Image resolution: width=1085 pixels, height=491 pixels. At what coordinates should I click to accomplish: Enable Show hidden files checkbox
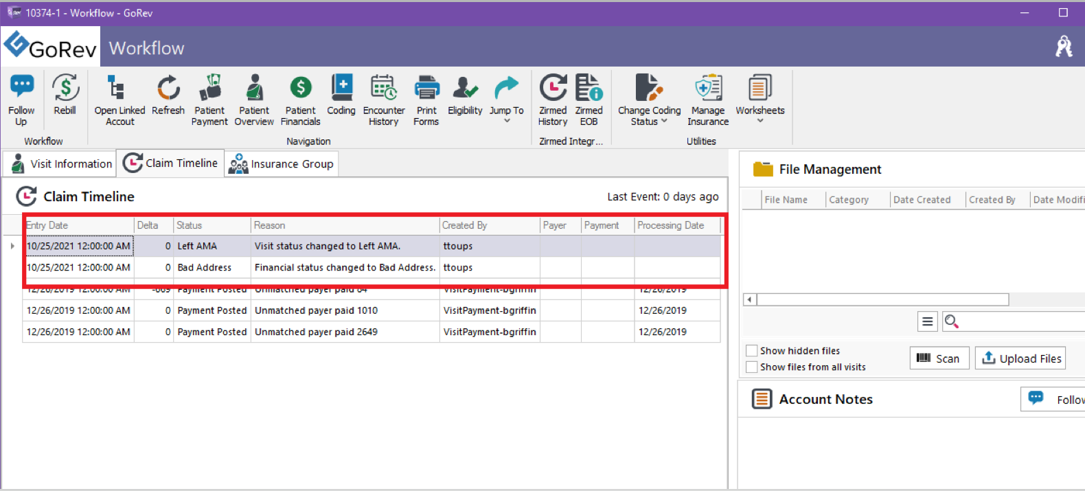tap(752, 351)
